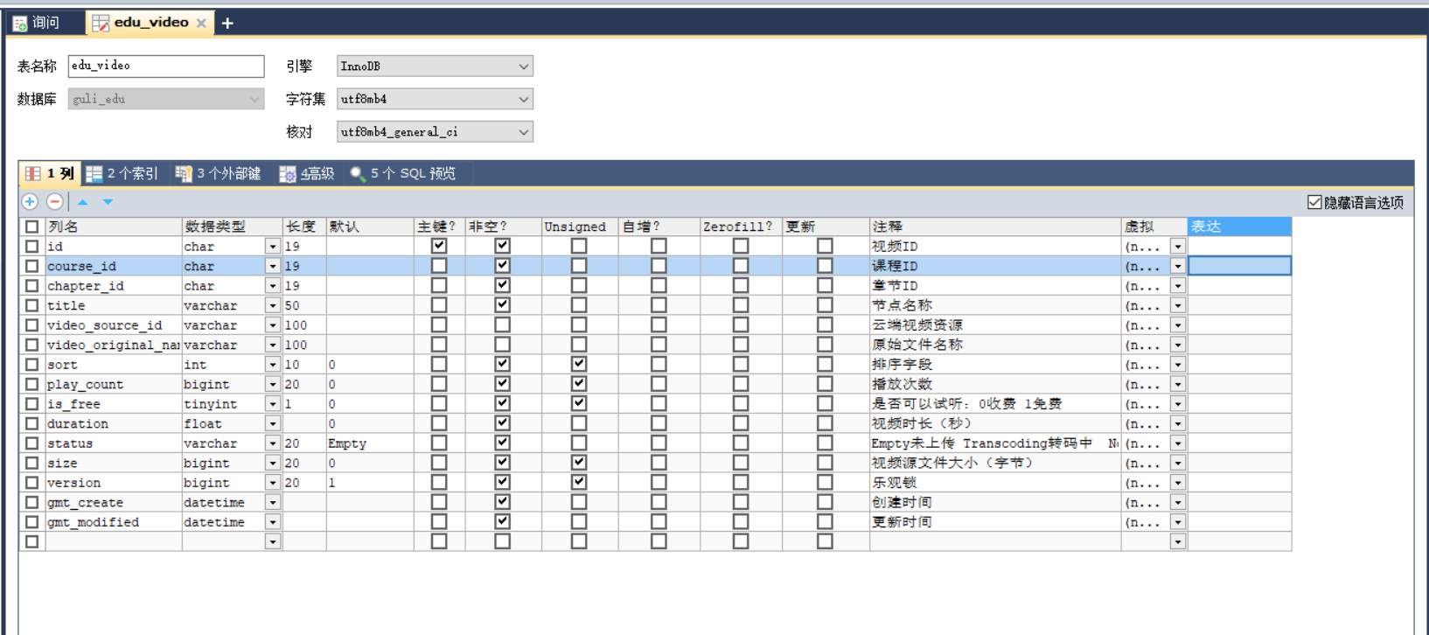
Task: Open the 2 个索引 indexes tab
Action: point(122,173)
